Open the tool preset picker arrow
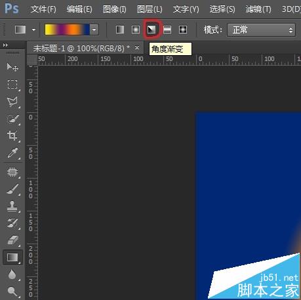Screen dimensions: 301x300 click(x=33, y=30)
